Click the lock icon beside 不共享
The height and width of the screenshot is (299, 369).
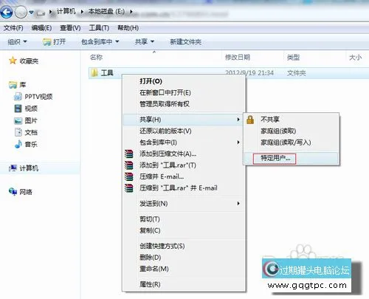tap(250, 120)
